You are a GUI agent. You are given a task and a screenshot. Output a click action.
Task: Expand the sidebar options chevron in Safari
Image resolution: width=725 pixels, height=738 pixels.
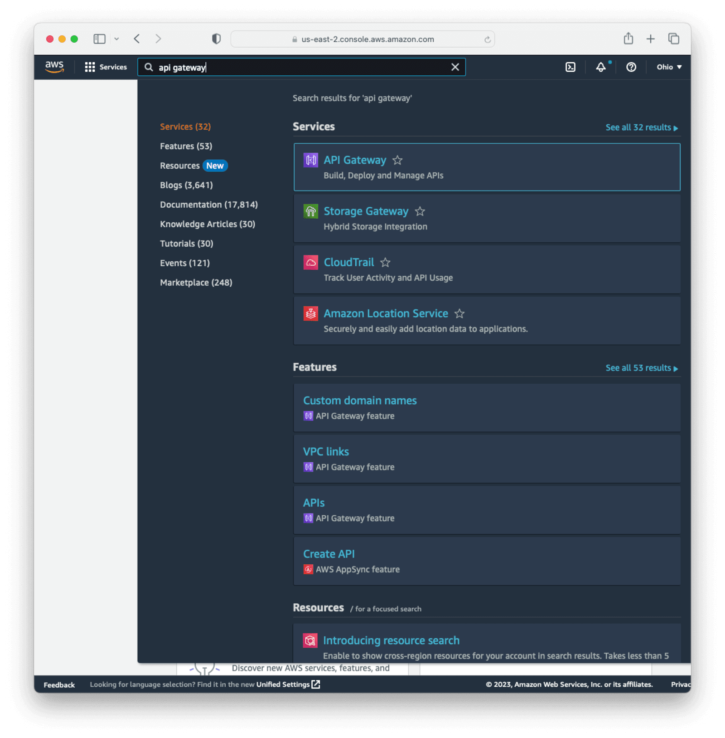pos(116,39)
